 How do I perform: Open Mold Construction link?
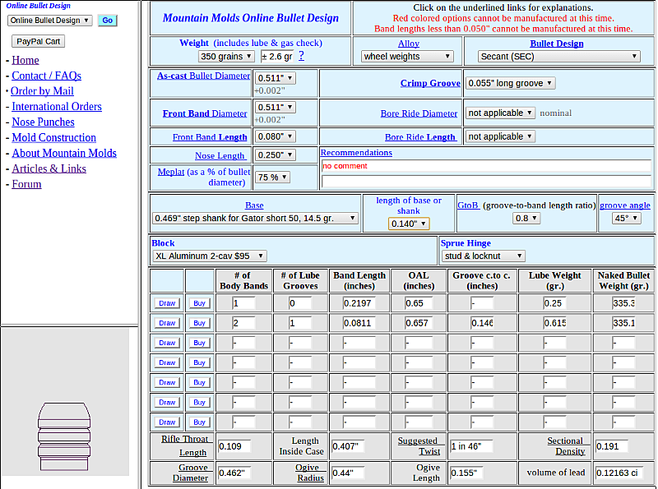pyautogui.click(x=53, y=137)
